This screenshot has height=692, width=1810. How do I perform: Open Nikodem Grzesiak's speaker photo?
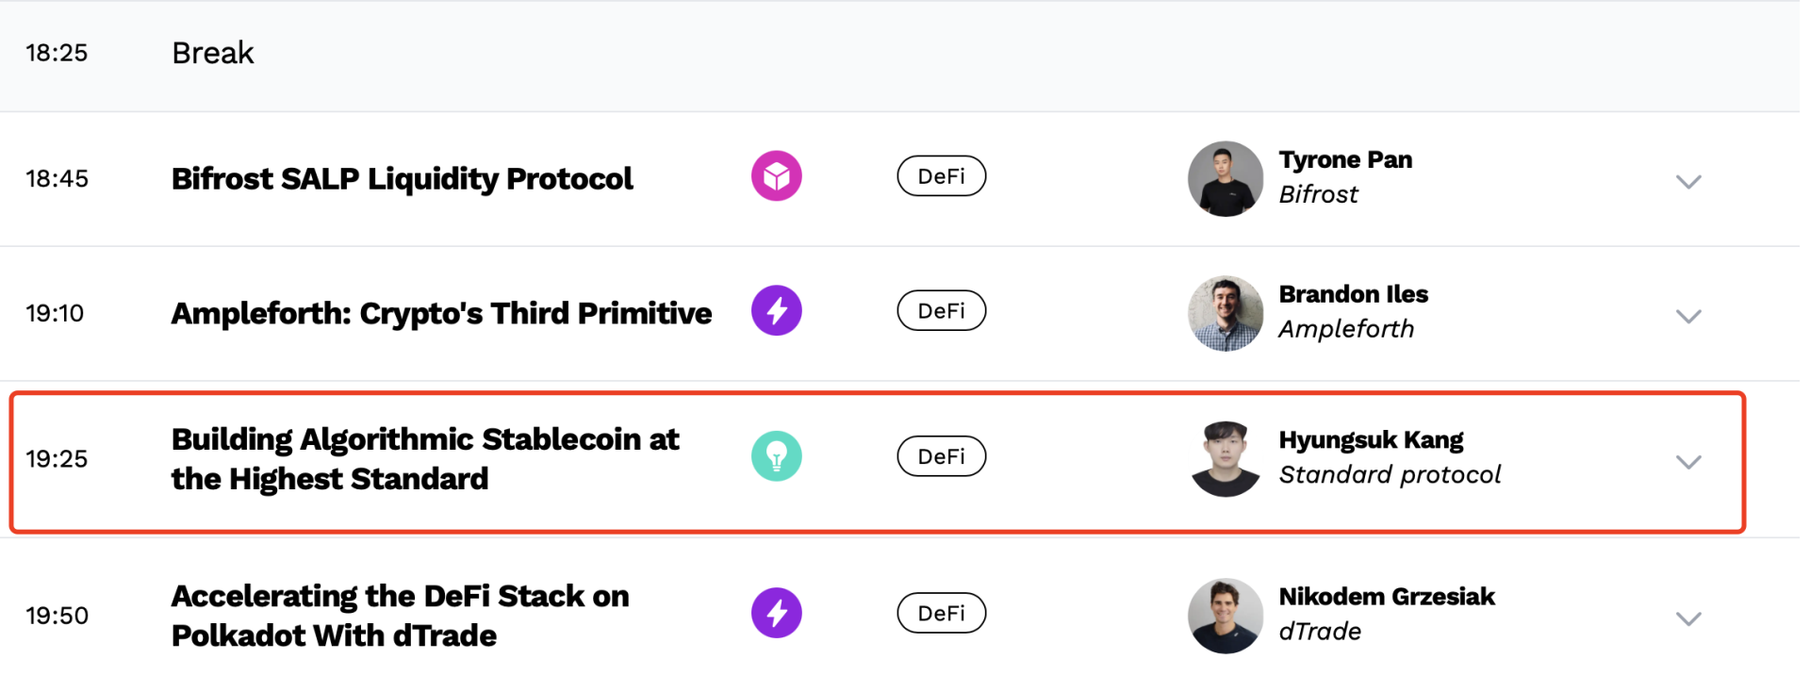(x=1226, y=616)
